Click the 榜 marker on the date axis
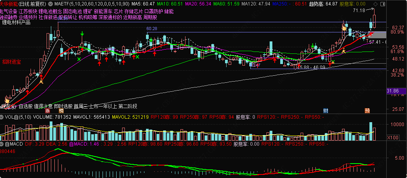This screenshot has width=407, height=178. (x=61, y=111)
